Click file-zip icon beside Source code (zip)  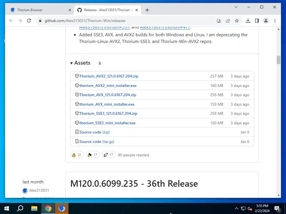[77, 132]
